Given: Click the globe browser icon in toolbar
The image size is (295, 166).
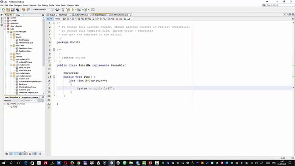Looking at the screenshot, I should pyautogui.click(x=57, y=10).
